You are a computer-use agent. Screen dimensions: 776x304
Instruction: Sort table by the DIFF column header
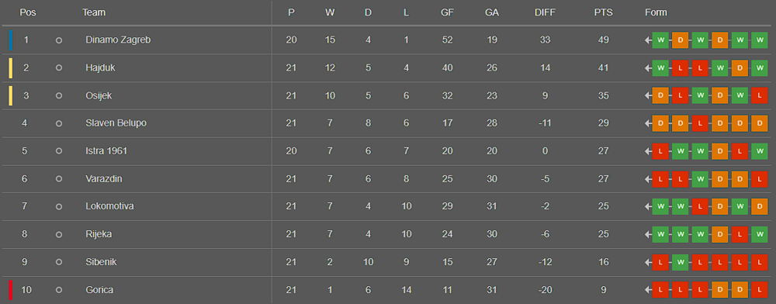tap(545, 13)
